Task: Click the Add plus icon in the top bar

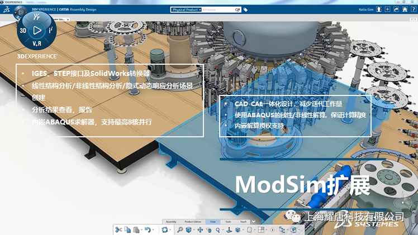Action: (x=387, y=9)
